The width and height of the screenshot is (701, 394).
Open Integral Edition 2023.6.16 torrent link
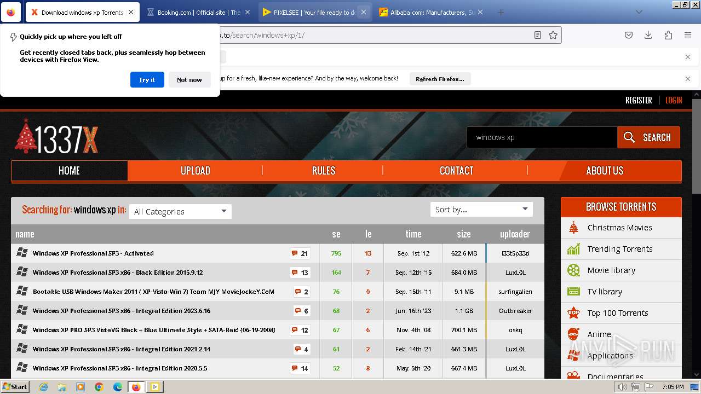tap(122, 311)
